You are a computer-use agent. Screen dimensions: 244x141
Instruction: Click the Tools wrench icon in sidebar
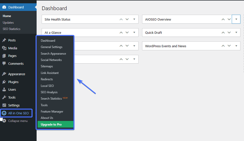tap(4, 97)
